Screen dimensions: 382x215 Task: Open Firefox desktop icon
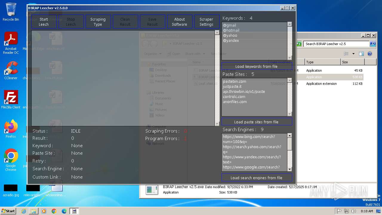point(11,129)
